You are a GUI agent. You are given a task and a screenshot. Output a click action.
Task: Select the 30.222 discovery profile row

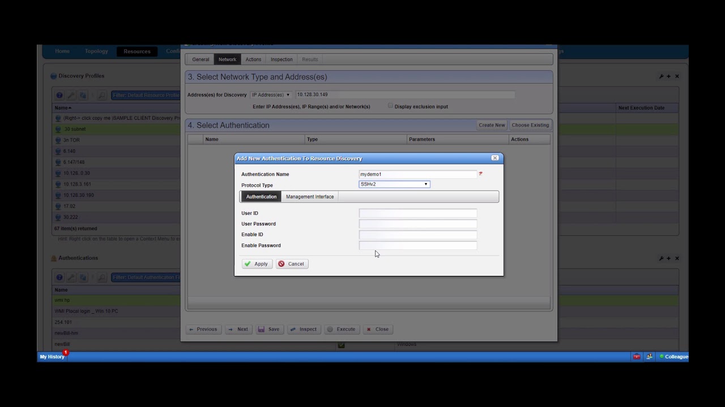(x=117, y=217)
